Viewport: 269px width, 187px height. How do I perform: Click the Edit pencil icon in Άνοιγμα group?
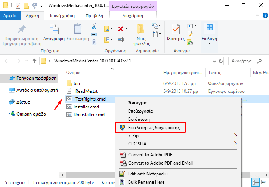tap(190, 34)
